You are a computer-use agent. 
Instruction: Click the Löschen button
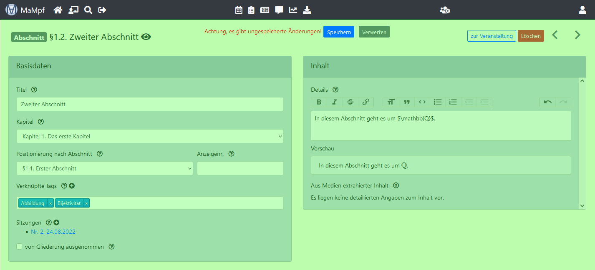531,36
